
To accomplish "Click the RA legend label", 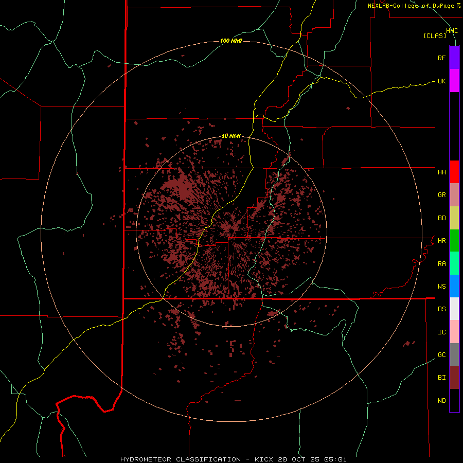I will click(x=441, y=264).
